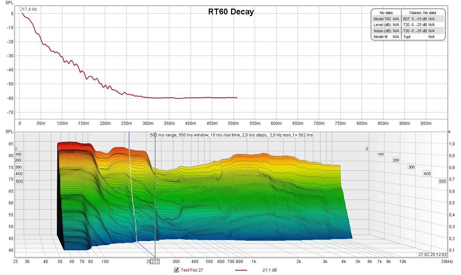Click the Model fit legend row
This screenshot has height=275, width=461.
pyautogui.click(x=386, y=37)
